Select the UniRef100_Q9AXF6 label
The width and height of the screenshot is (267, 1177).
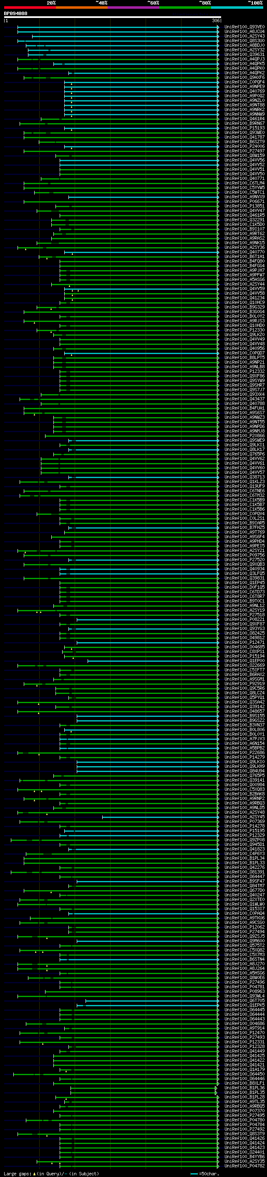[244, 77]
